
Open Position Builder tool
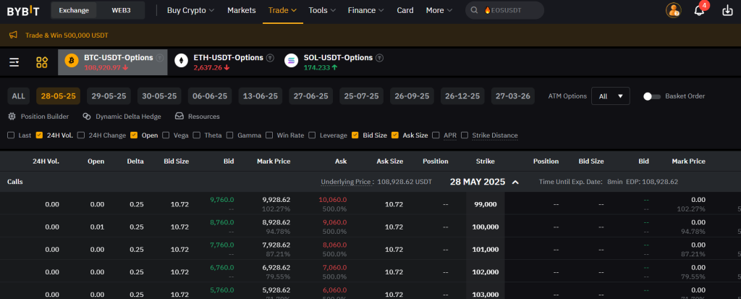coord(39,116)
